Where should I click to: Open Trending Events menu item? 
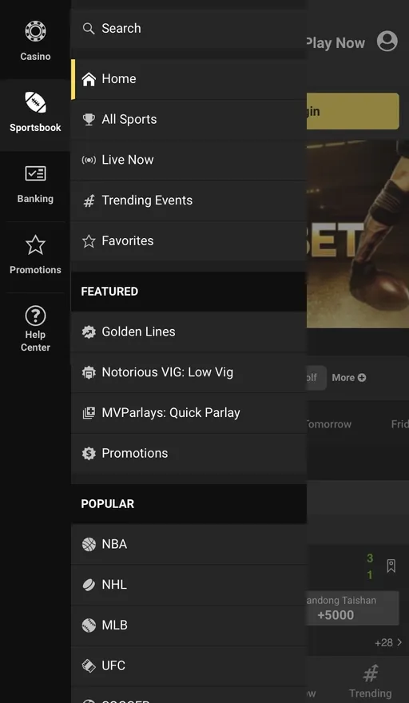tap(189, 201)
